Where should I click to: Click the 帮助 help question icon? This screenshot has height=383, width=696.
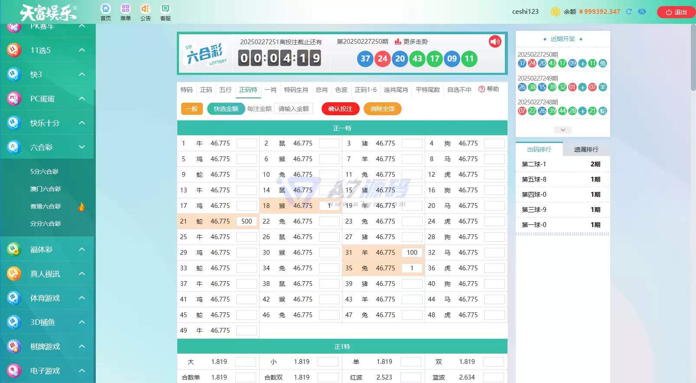click(481, 89)
